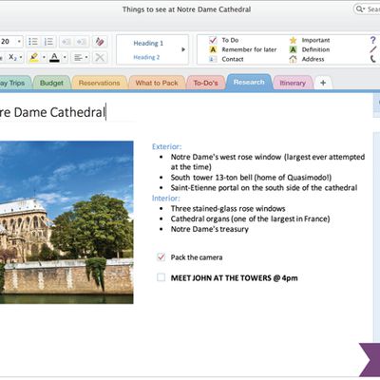Click the Address house icon

click(293, 59)
